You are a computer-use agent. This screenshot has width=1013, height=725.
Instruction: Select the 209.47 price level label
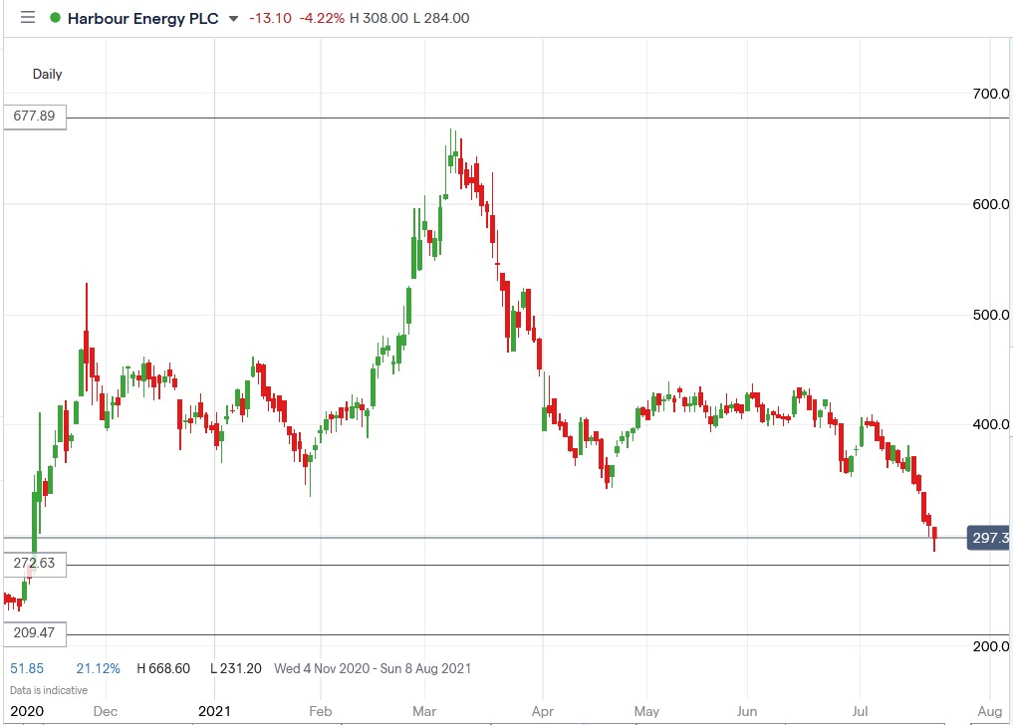click(x=33, y=633)
